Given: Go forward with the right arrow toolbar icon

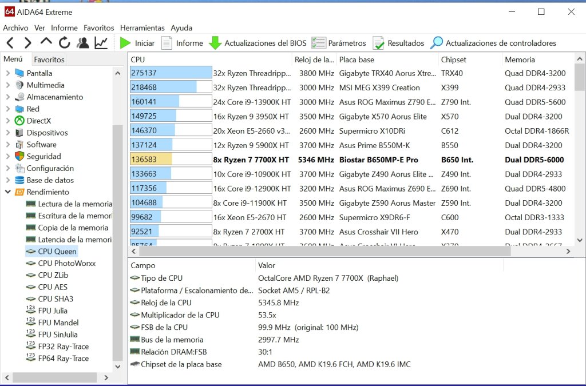Looking at the screenshot, I should tap(27, 43).
